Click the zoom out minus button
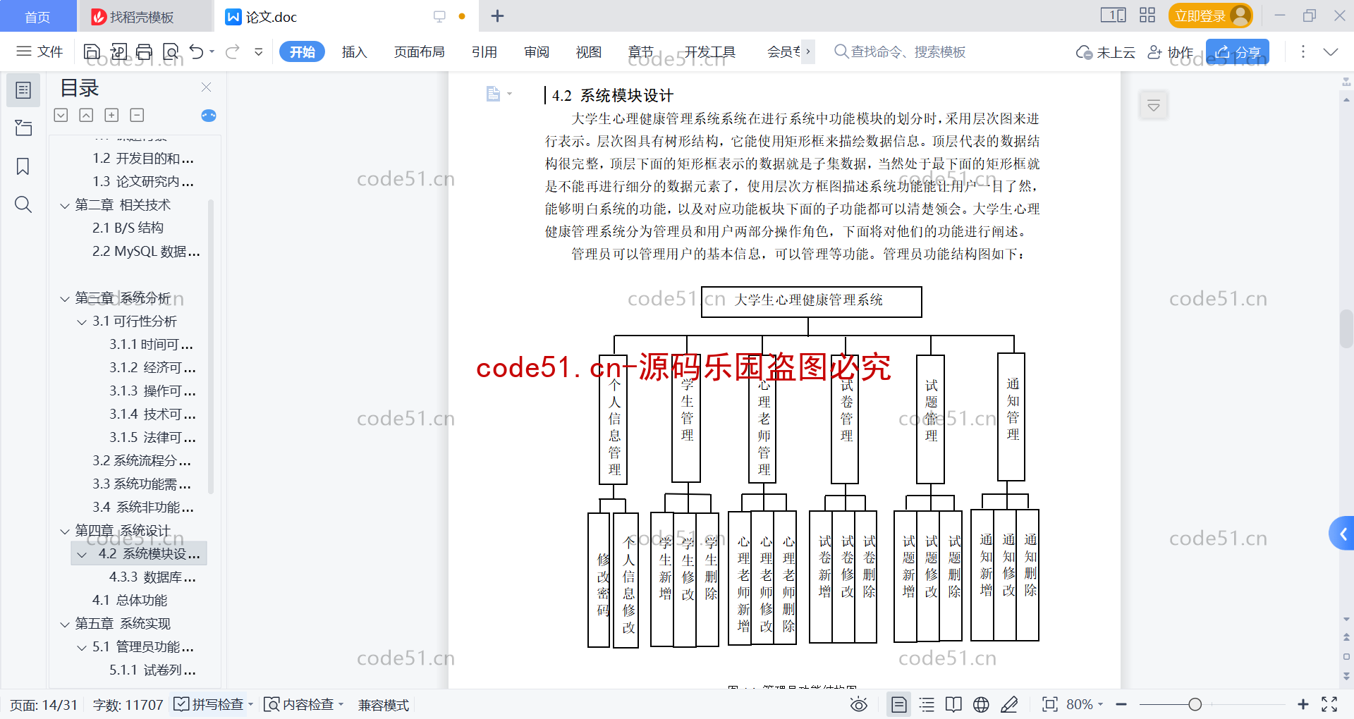This screenshot has width=1354, height=719. 1121,704
